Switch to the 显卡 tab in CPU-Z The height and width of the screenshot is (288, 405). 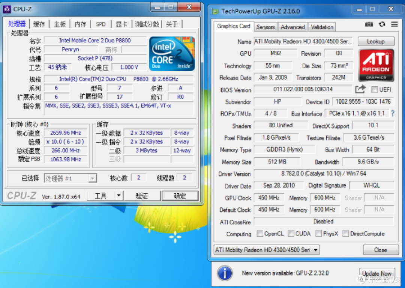tap(121, 24)
